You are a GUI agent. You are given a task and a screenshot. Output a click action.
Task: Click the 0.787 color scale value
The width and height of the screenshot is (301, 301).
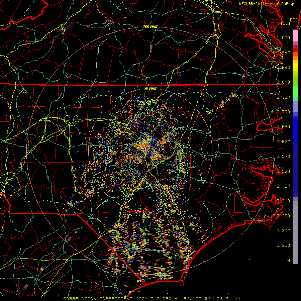[x=283, y=97]
